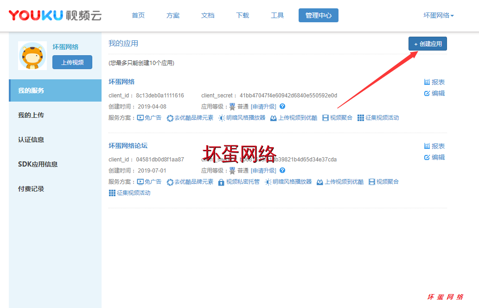Click the 创建应用 button
The width and height of the screenshot is (479, 308).
click(428, 44)
